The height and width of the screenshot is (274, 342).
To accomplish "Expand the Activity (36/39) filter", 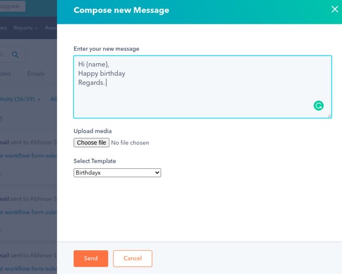I will coord(20,99).
